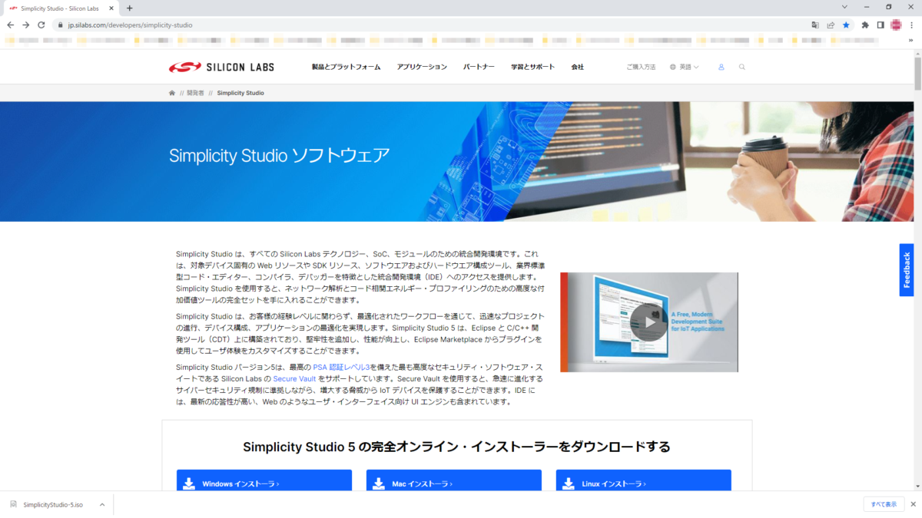922x518 pixels.
Task: Click the Simplicity Studio breadcrumb text
Action: pos(240,93)
